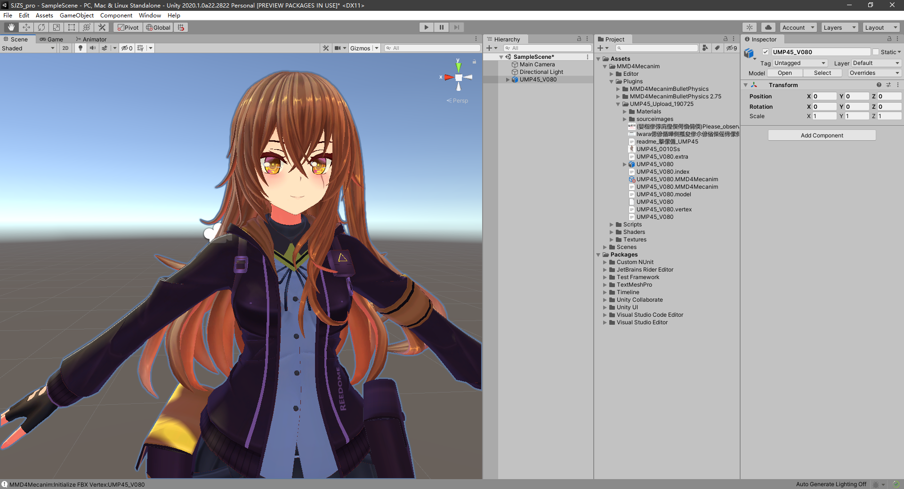Image resolution: width=904 pixels, height=489 pixels.
Task: Open the Layers dropdown
Action: coord(839,27)
